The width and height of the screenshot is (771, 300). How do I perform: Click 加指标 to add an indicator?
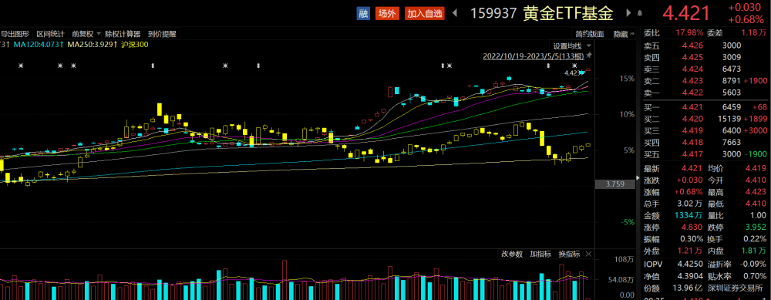pyautogui.click(x=540, y=254)
